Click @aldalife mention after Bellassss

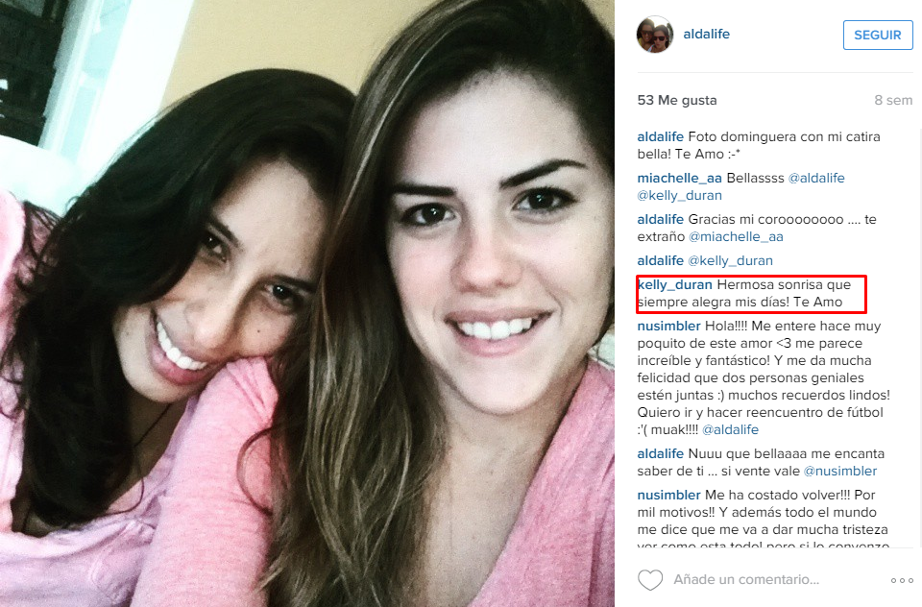pos(816,179)
